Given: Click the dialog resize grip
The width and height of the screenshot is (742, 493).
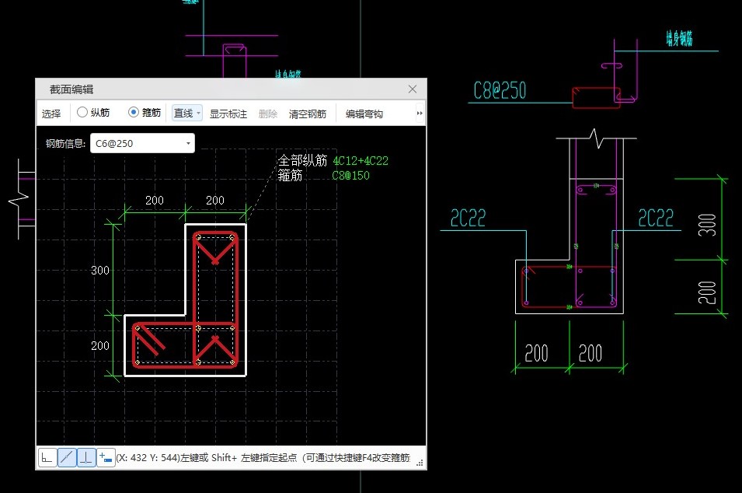Looking at the screenshot, I should point(420,463).
